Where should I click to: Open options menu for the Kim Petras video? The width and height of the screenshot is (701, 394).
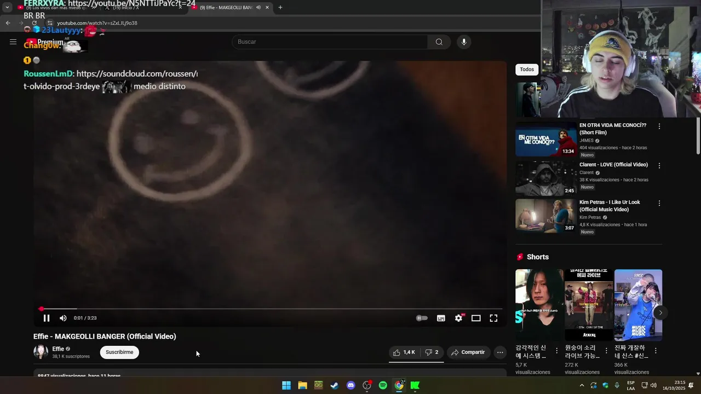coord(659,203)
